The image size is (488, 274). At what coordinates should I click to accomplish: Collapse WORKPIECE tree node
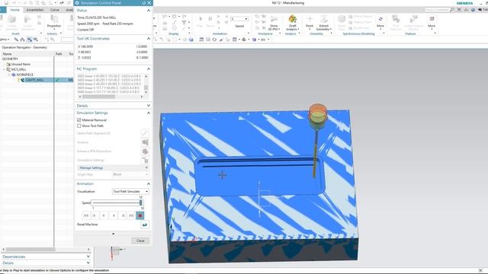(x=9, y=75)
